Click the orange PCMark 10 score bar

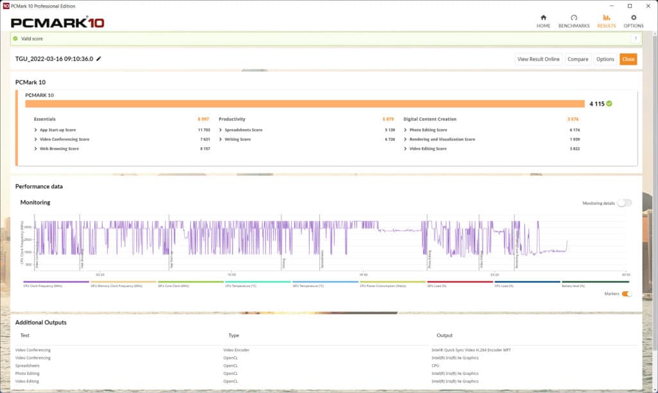305,103
